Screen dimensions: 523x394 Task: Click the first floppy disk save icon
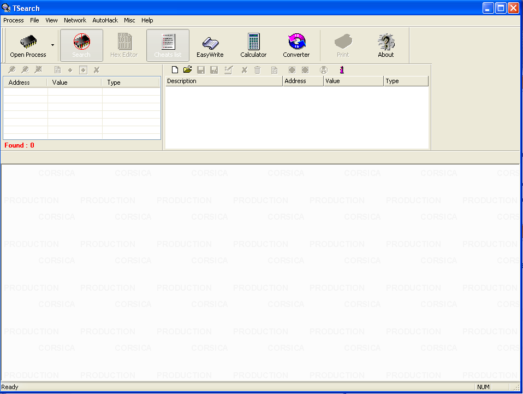click(201, 70)
